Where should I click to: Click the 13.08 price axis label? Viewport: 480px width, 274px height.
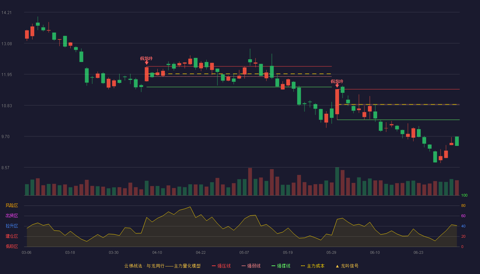coord(7,43)
